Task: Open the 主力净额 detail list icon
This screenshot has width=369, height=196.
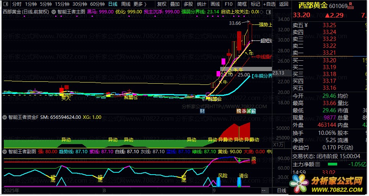Action: (x=318, y=164)
